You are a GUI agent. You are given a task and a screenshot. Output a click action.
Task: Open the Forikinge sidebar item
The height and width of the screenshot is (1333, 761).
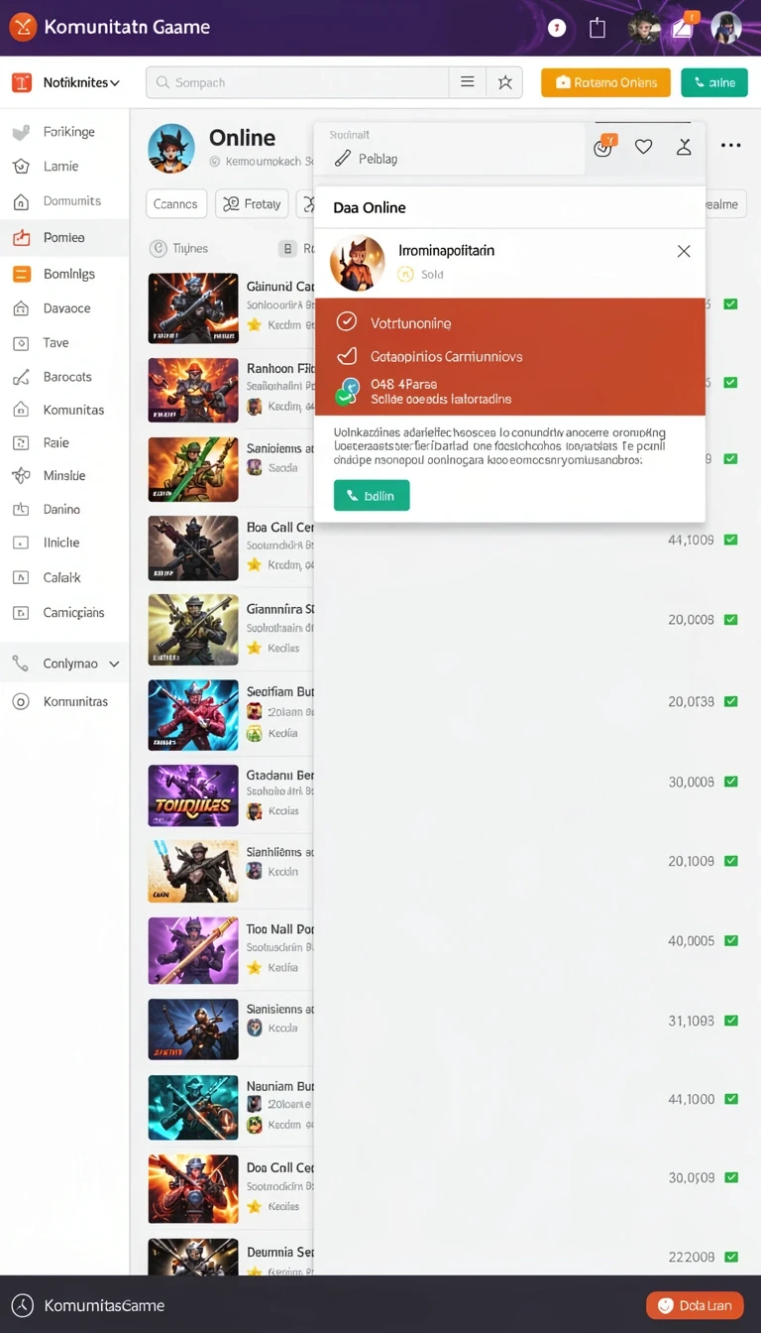click(x=64, y=132)
